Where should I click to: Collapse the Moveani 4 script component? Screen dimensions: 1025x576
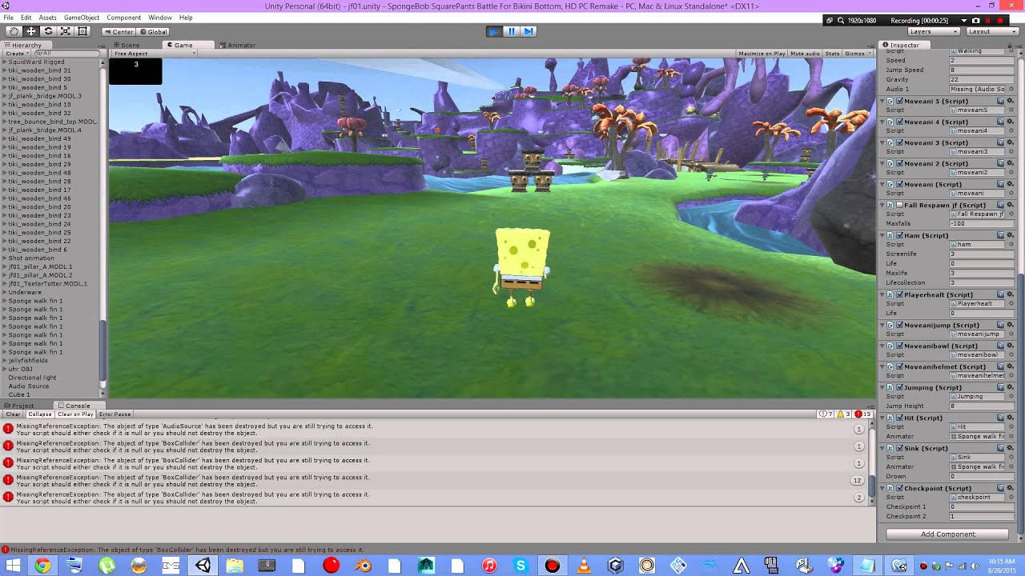click(x=884, y=122)
